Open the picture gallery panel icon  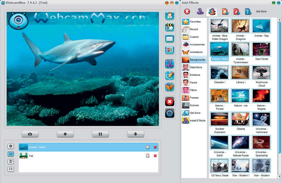pyautogui.click(x=11, y=162)
